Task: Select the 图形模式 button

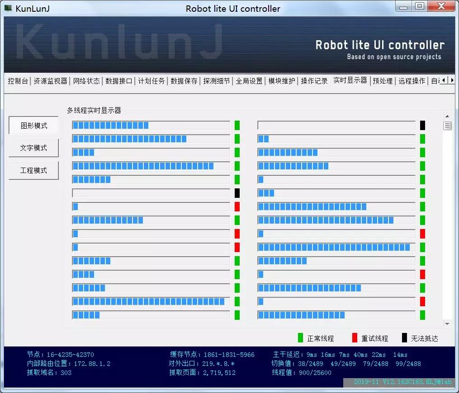Action: click(x=33, y=125)
